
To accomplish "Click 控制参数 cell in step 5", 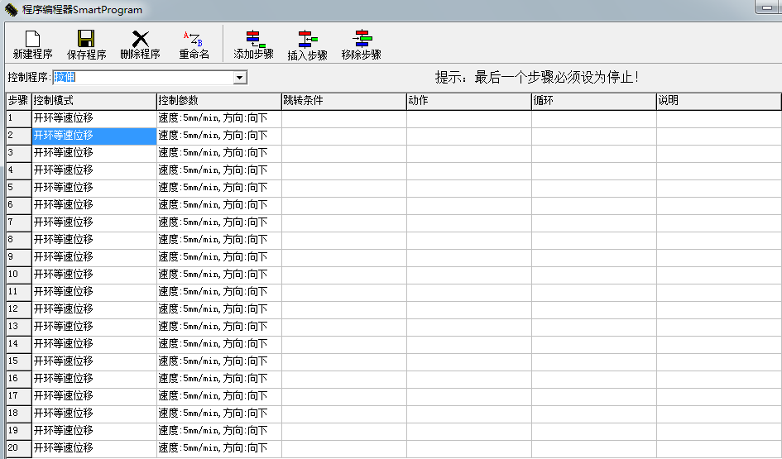I will (x=218, y=188).
